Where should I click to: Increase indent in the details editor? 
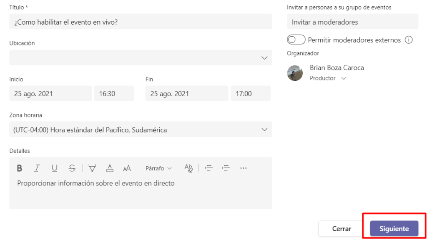click(226, 168)
